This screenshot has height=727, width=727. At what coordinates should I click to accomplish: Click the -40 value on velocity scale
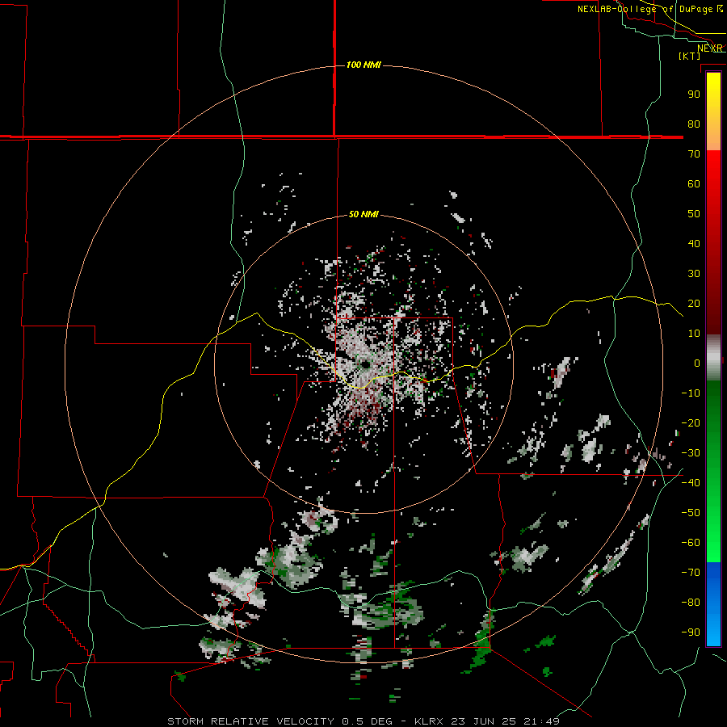pyautogui.click(x=691, y=483)
